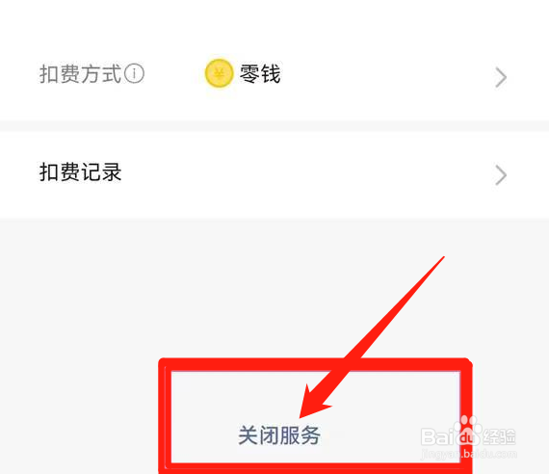The width and height of the screenshot is (549, 474).
Task: Click empty space inside the 扣费记录 row
Action: click(x=308, y=175)
